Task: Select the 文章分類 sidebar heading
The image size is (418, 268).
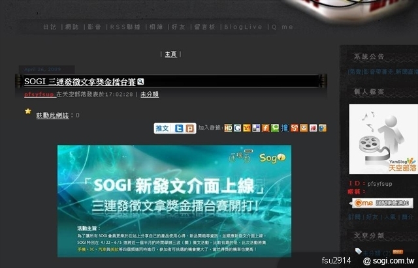Action: coord(369,235)
